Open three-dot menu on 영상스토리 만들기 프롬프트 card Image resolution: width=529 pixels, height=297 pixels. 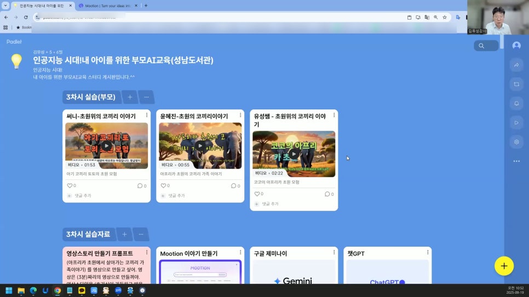(x=147, y=253)
